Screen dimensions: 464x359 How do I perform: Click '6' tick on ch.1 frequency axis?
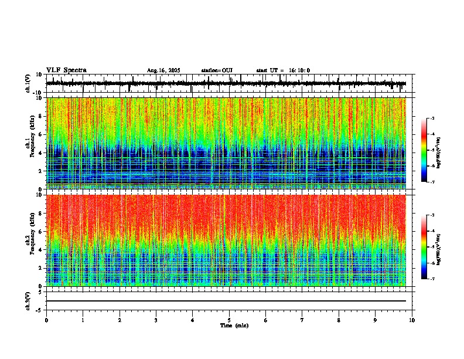[x=41, y=134]
